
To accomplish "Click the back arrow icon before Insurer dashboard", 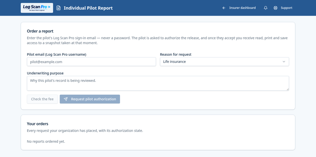I will [224, 8].
